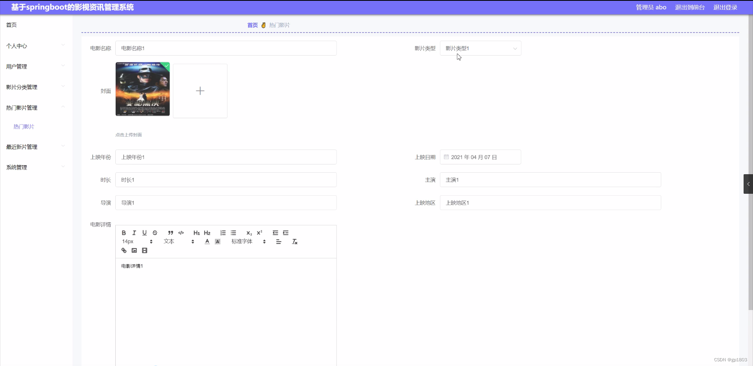Viewport: 753px width, 366px height.
Task: Insert a hyperlink in the editor
Action: coord(123,251)
